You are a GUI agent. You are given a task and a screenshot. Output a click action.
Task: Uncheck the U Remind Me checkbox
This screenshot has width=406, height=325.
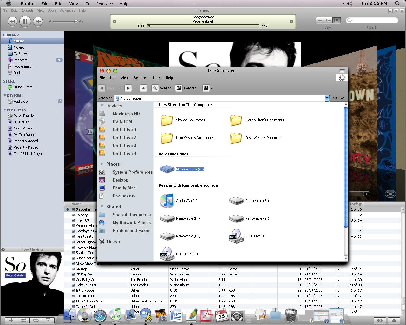tap(73, 296)
